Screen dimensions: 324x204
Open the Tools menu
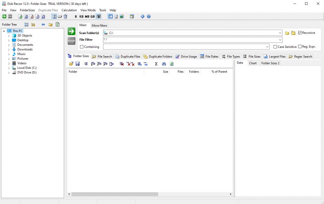point(103,10)
